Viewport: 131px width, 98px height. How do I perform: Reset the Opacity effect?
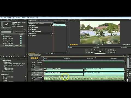52,29
